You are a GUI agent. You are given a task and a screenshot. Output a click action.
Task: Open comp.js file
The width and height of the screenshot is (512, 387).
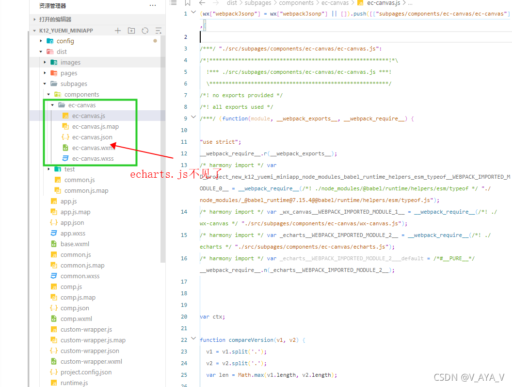pos(71,286)
